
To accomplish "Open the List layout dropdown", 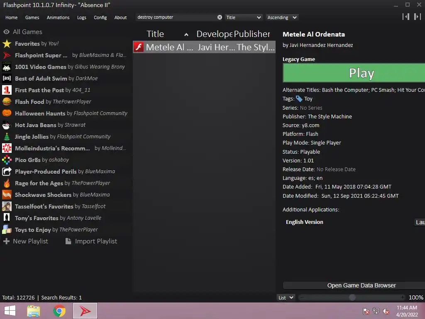I will click(286, 298).
